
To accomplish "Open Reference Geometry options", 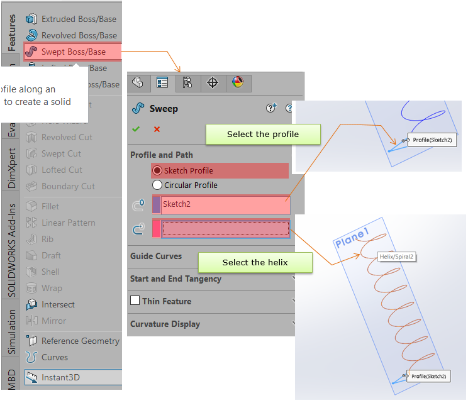I will (73, 341).
